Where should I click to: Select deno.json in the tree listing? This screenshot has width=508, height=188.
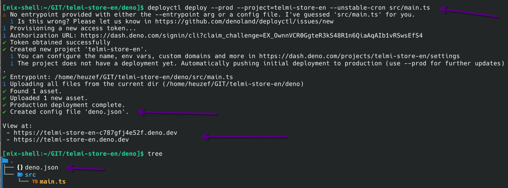42,167
